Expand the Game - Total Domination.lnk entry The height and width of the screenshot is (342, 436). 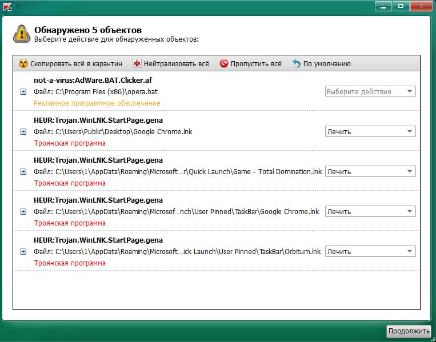(x=23, y=172)
